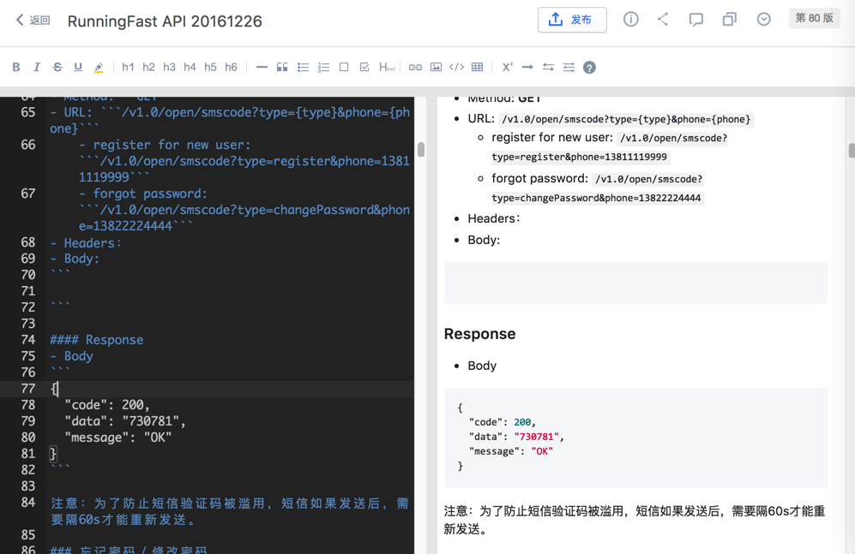Viewport: 855px width, 554px height.
Task: Insert an image
Action: point(436,67)
